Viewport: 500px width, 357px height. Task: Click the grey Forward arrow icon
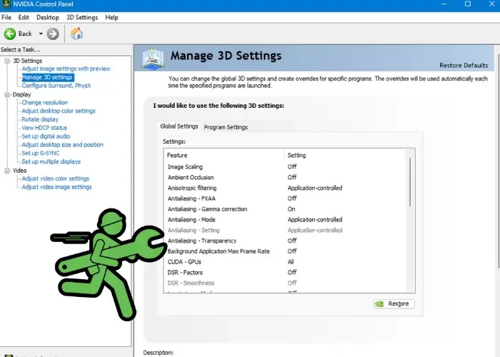tap(53, 34)
